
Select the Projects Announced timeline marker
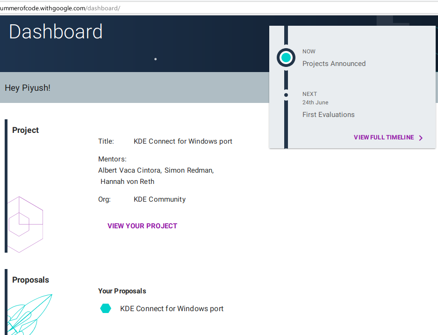tap(286, 58)
